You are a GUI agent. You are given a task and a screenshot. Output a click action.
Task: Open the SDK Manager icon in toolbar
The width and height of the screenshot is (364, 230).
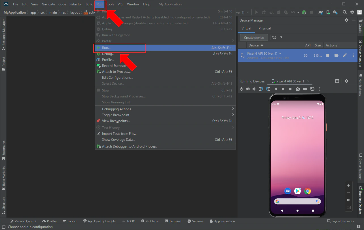pyautogui.click(x=335, y=12)
